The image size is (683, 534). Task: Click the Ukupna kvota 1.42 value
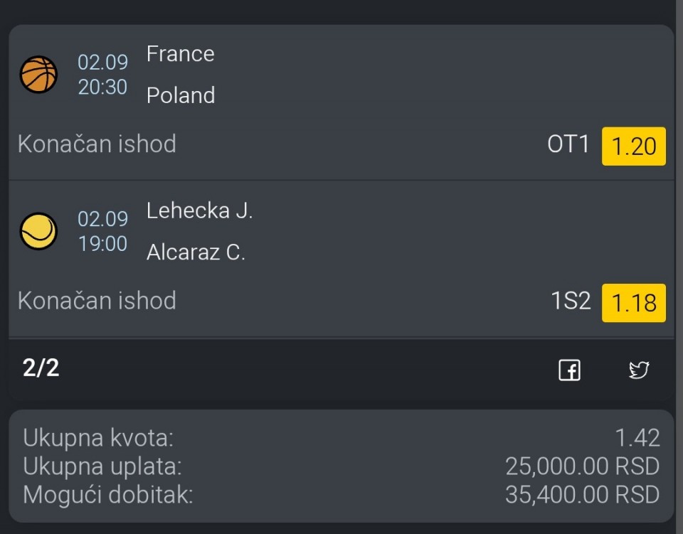point(637,438)
